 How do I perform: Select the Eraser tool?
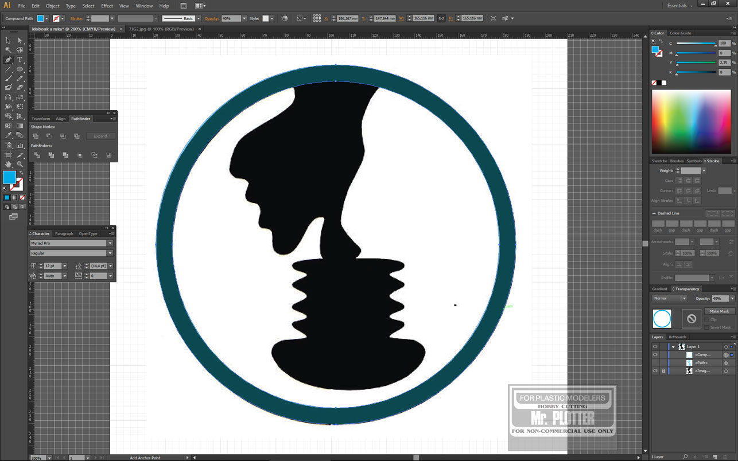point(20,88)
